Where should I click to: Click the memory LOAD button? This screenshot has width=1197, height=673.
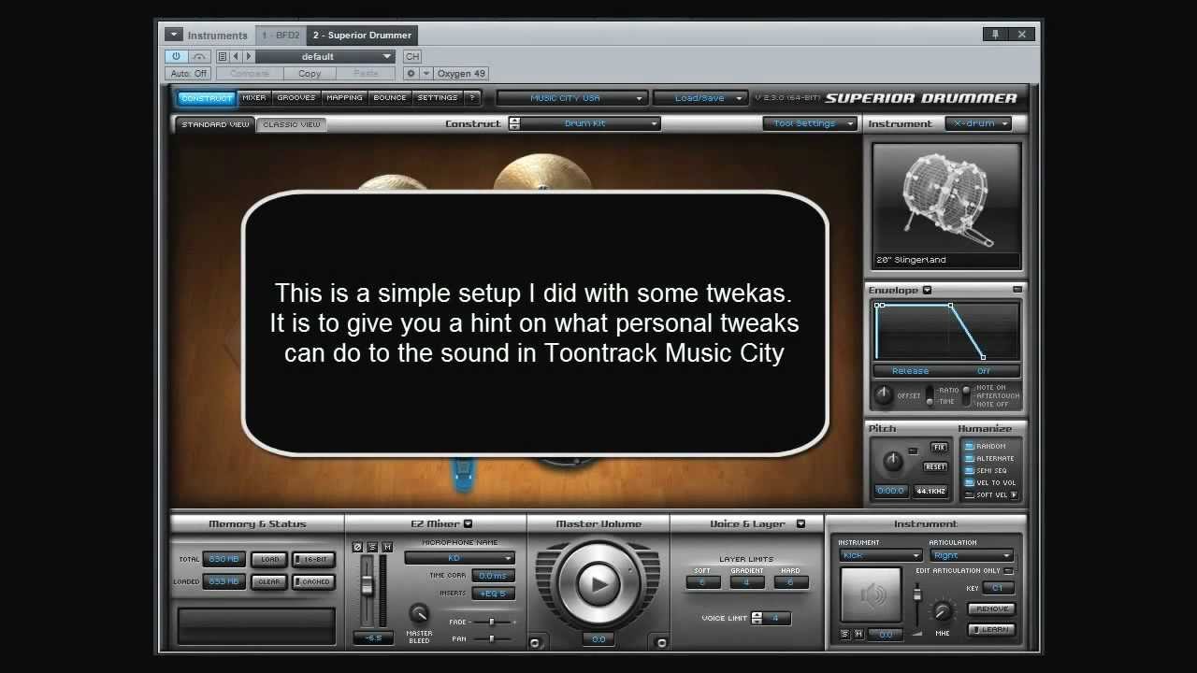(x=269, y=559)
